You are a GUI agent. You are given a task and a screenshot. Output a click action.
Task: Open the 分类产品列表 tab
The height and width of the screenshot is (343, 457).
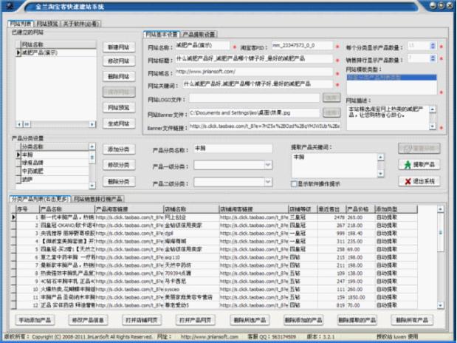pos(40,199)
